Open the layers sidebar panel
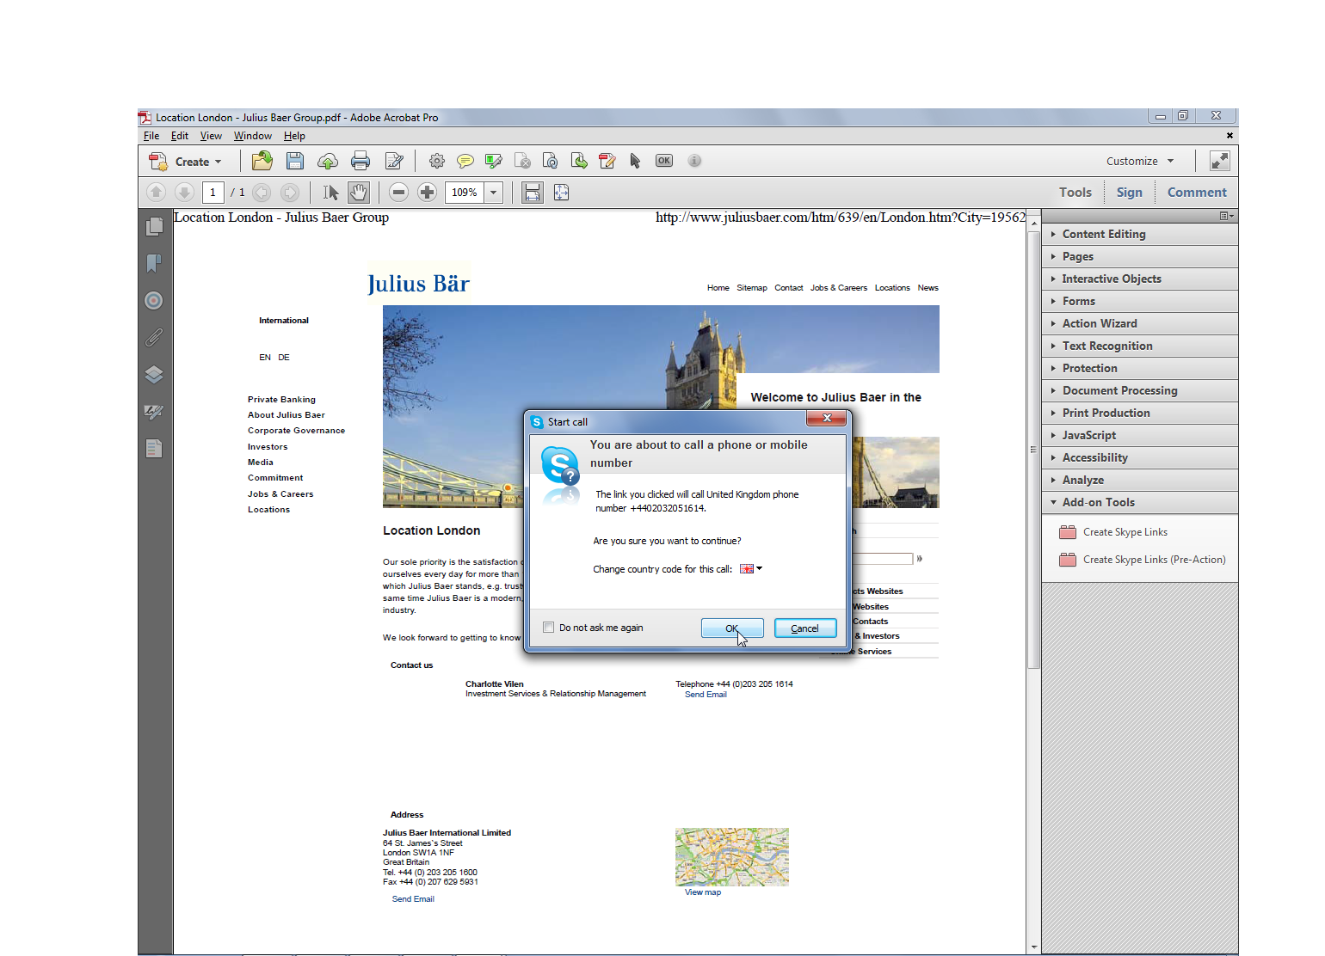 pos(154,374)
